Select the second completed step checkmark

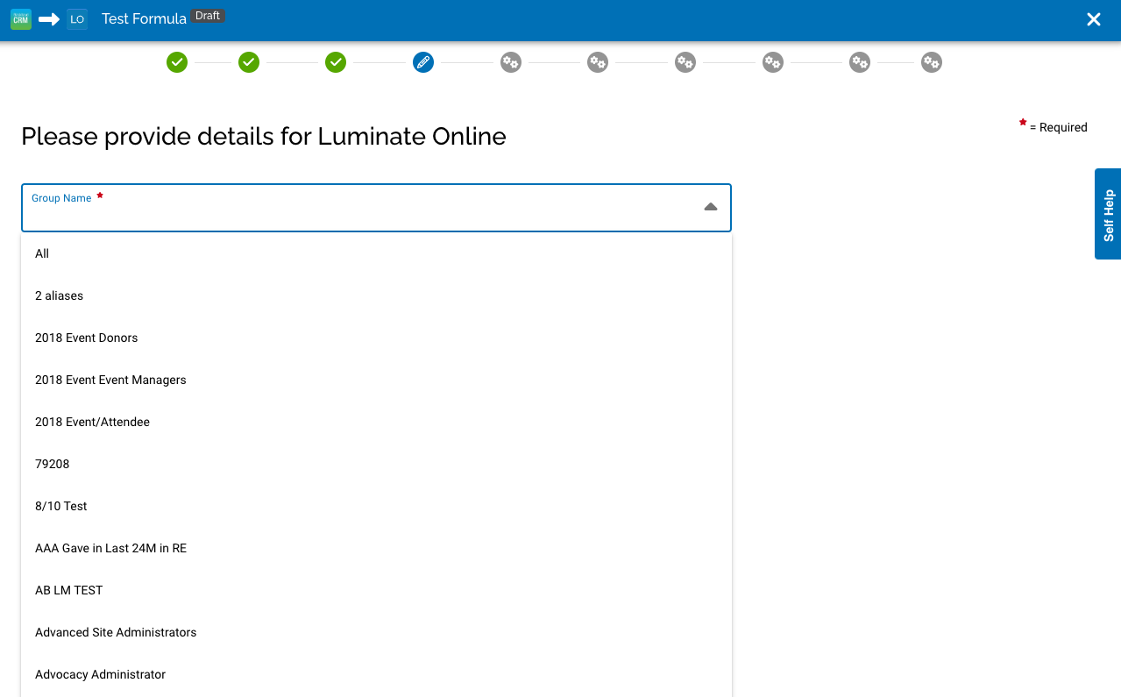(x=248, y=62)
